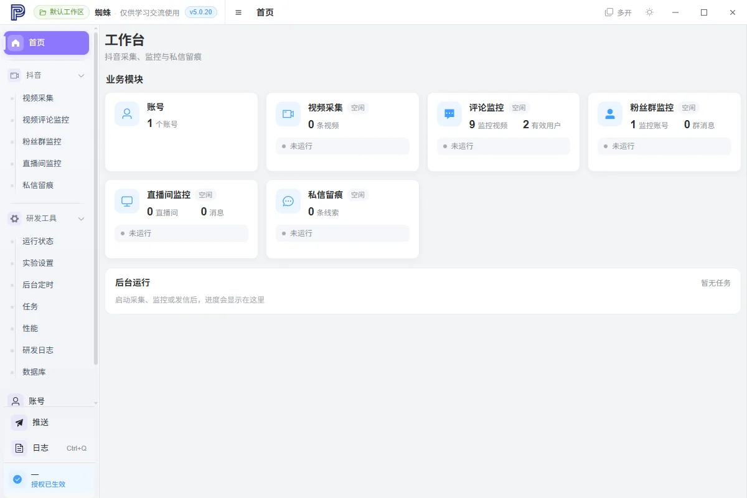Click the home icon in sidebar

(16, 43)
